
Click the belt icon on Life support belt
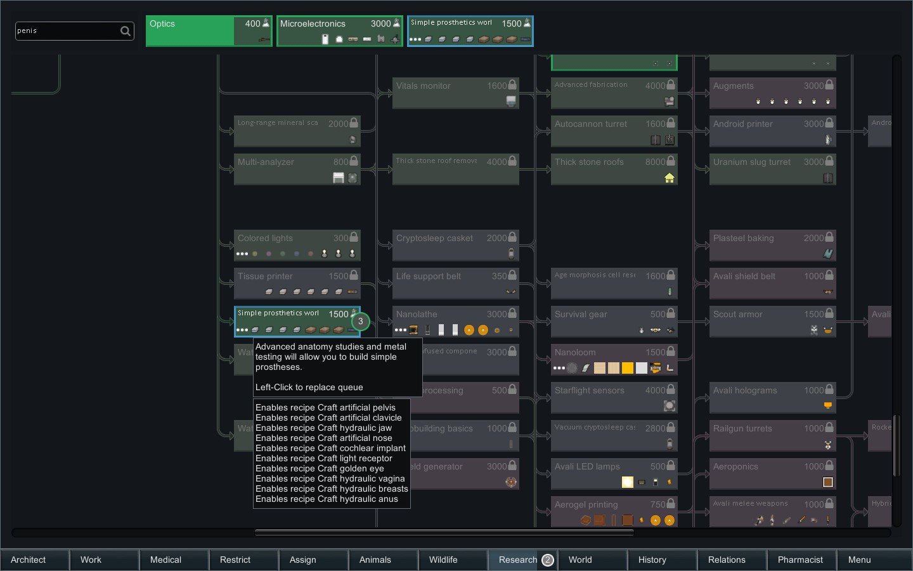click(x=510, y=291)
